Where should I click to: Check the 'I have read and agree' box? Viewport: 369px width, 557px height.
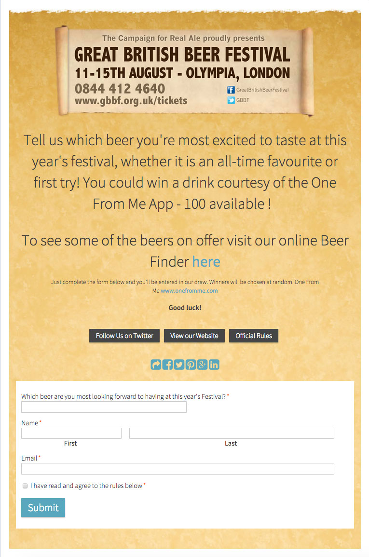coord(25,486)
